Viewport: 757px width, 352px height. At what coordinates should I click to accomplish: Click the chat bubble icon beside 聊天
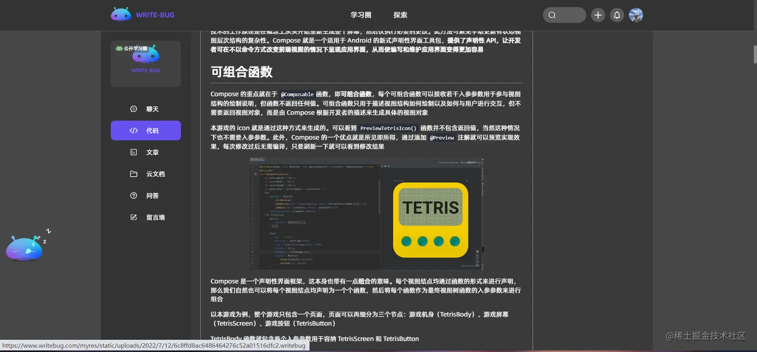[134, 109]
